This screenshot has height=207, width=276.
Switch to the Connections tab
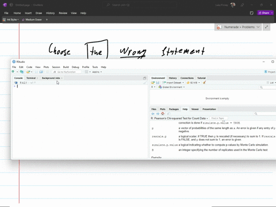187,78
